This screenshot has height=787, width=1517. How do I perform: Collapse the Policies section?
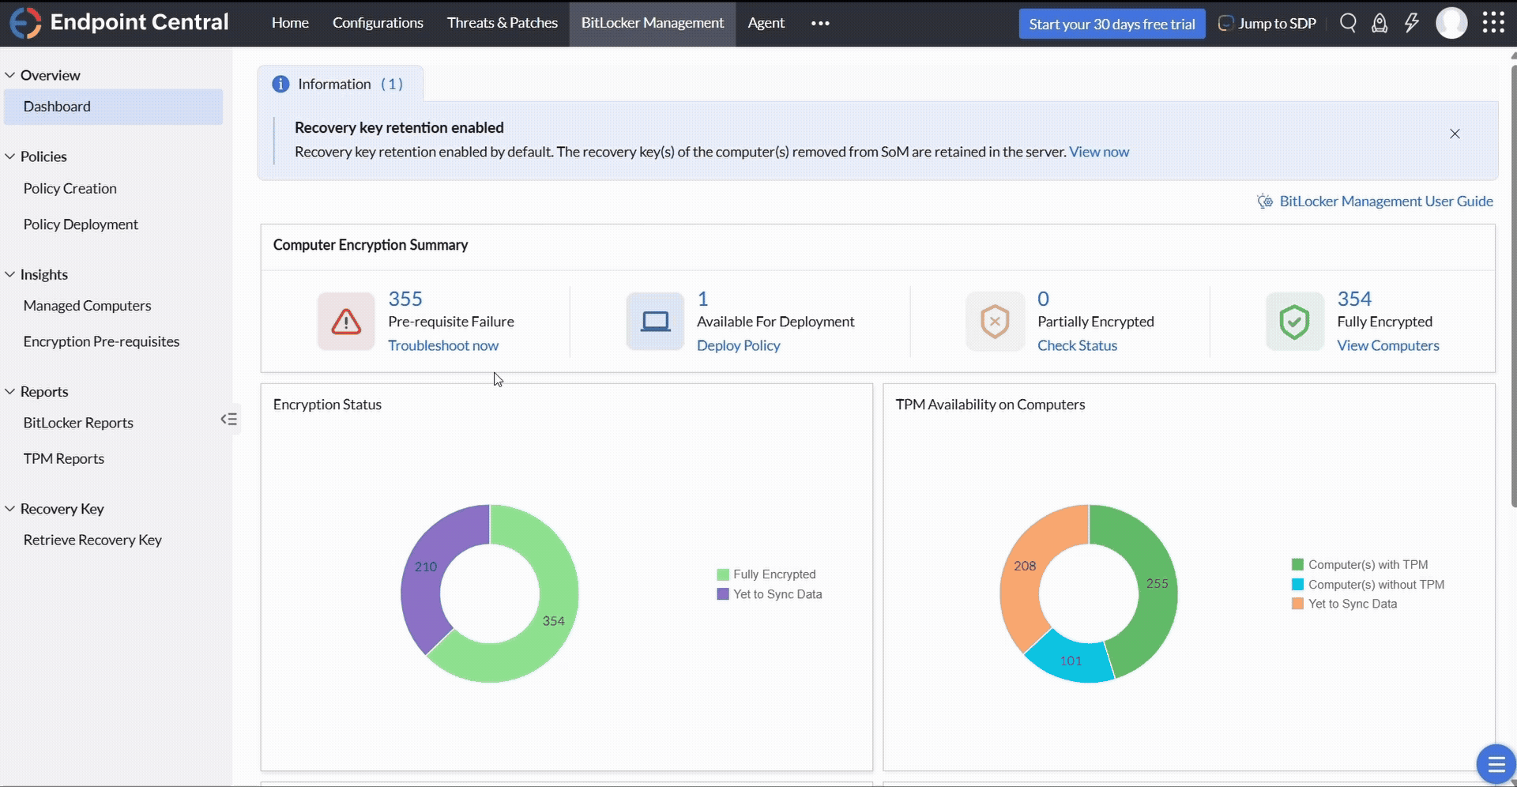pos(10,156)
